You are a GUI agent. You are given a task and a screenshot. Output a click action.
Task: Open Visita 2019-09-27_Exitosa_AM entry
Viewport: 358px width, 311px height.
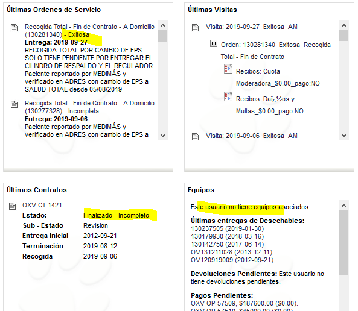pyautogui.click(x=251, y=27)
